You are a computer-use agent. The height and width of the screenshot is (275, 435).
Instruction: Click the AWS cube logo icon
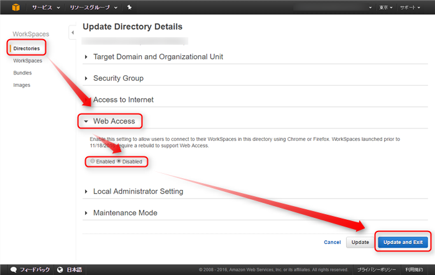[x=16, y=7]
